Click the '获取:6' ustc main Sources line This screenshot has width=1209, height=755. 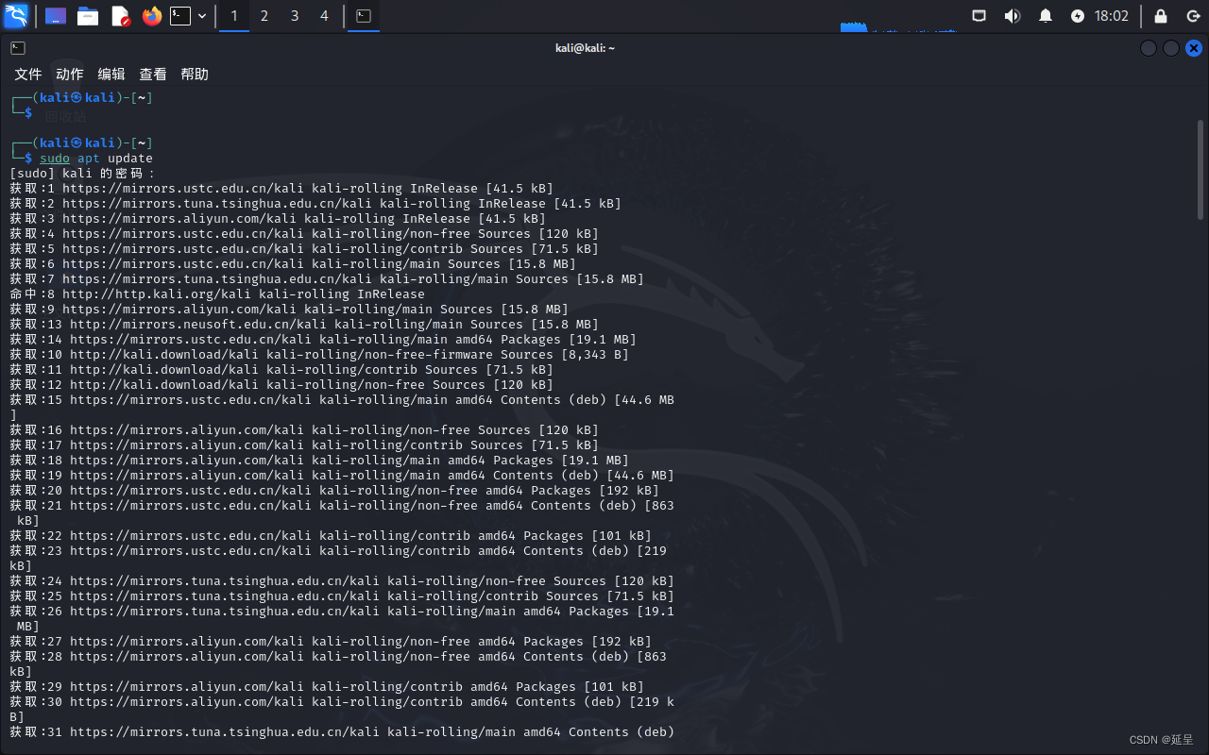point(293,264)
